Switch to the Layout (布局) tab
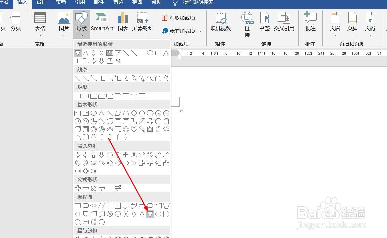387x238 pixels. tap(61, 2)
